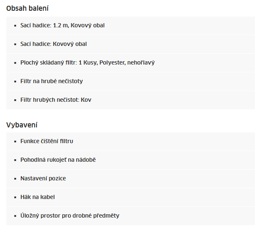The image size is (262, 230).
Task: Click bullet next to 'Filtr na hrubé nečistoty'
Action: [x=15, y=81]
